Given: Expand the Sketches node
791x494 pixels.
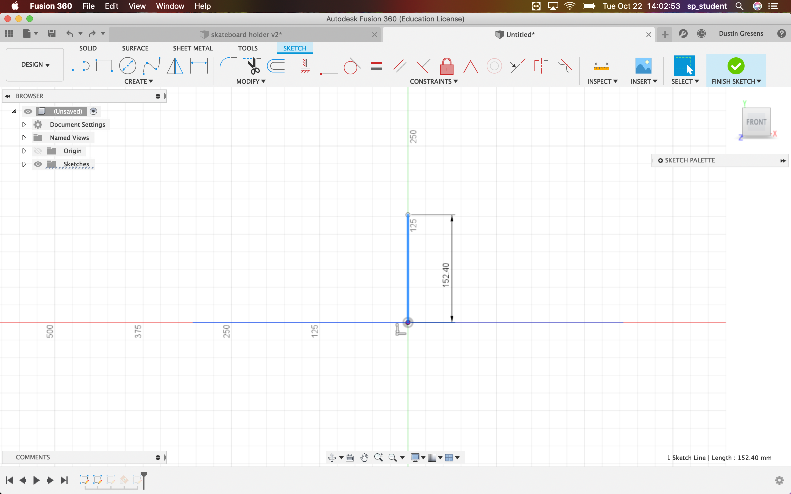Looking at the screenshot, I should [x=24, y=164].
